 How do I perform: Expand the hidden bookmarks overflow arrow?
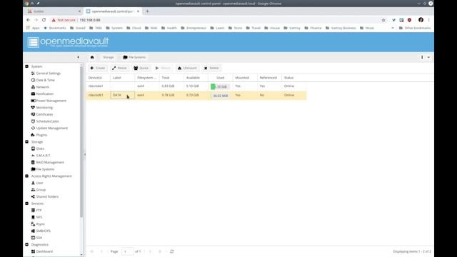(x=393, y=28)
